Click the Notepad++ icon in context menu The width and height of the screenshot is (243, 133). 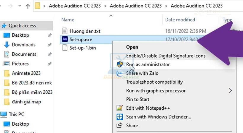(x=120, y=108)
